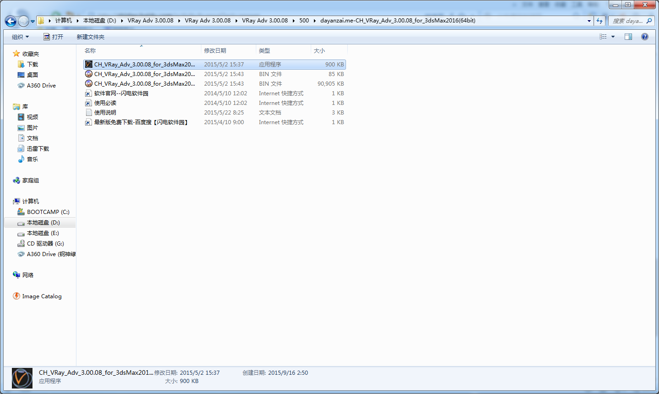Click 500 in address breadcrumb
The height and width of the screenshot is (394, 659).
[x=304, y=21]
